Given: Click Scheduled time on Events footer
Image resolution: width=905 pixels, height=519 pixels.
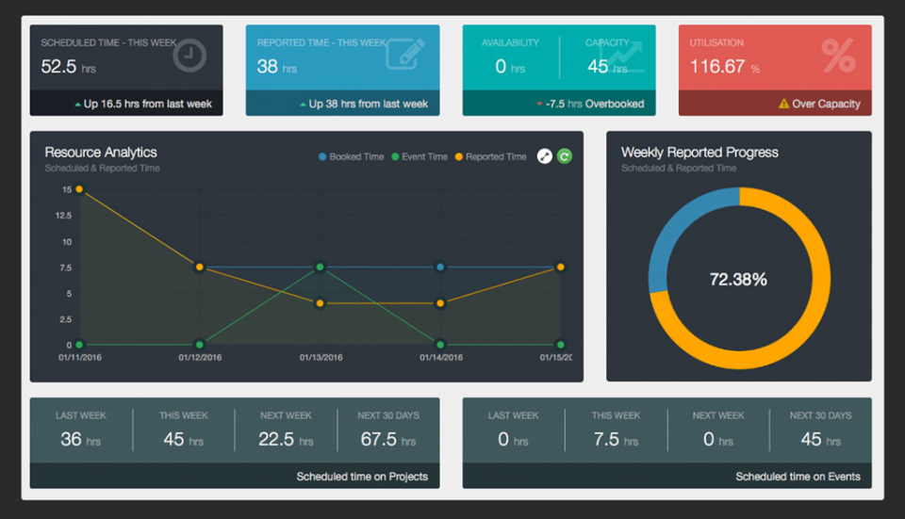Looking at the screenshot, I should (798, 477).
